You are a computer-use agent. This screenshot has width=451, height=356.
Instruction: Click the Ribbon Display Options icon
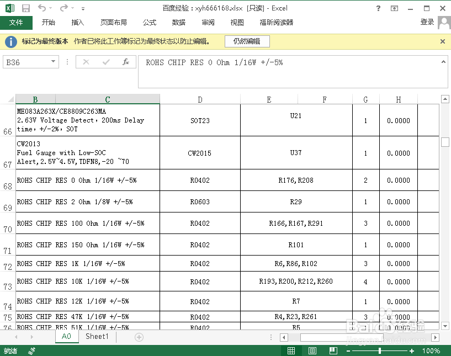[394, 8]
